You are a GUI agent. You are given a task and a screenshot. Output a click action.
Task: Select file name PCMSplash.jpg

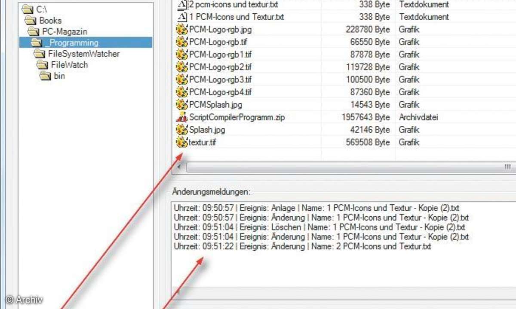215,104
